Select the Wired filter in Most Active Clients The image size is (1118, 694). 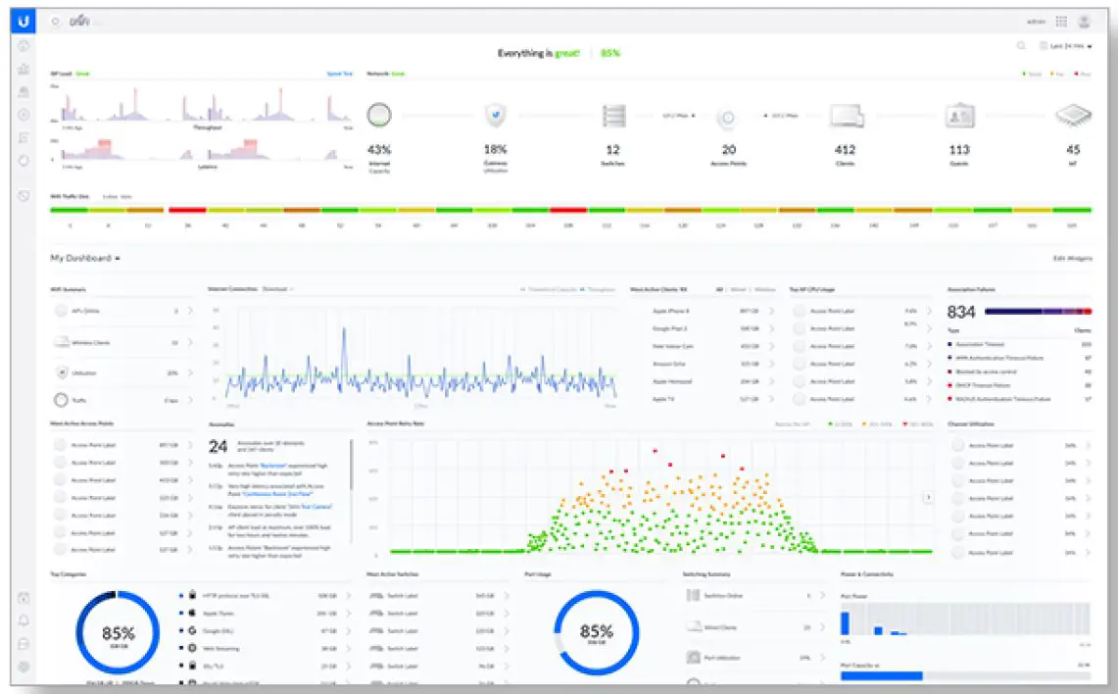click(x=738, y=289)
